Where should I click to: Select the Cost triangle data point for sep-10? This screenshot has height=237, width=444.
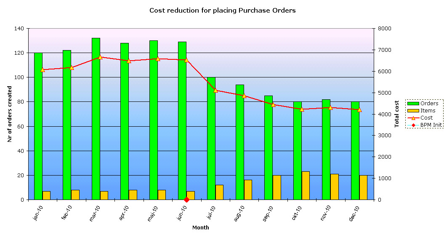[273, 104]
